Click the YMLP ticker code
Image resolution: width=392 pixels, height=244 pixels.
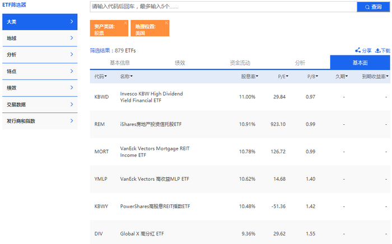(x=101, y=179)
